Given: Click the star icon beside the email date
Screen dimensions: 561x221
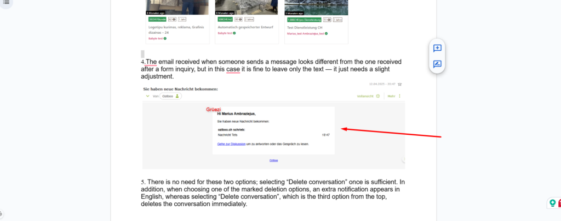Looking at the screenshot, I should click(399, 84).
